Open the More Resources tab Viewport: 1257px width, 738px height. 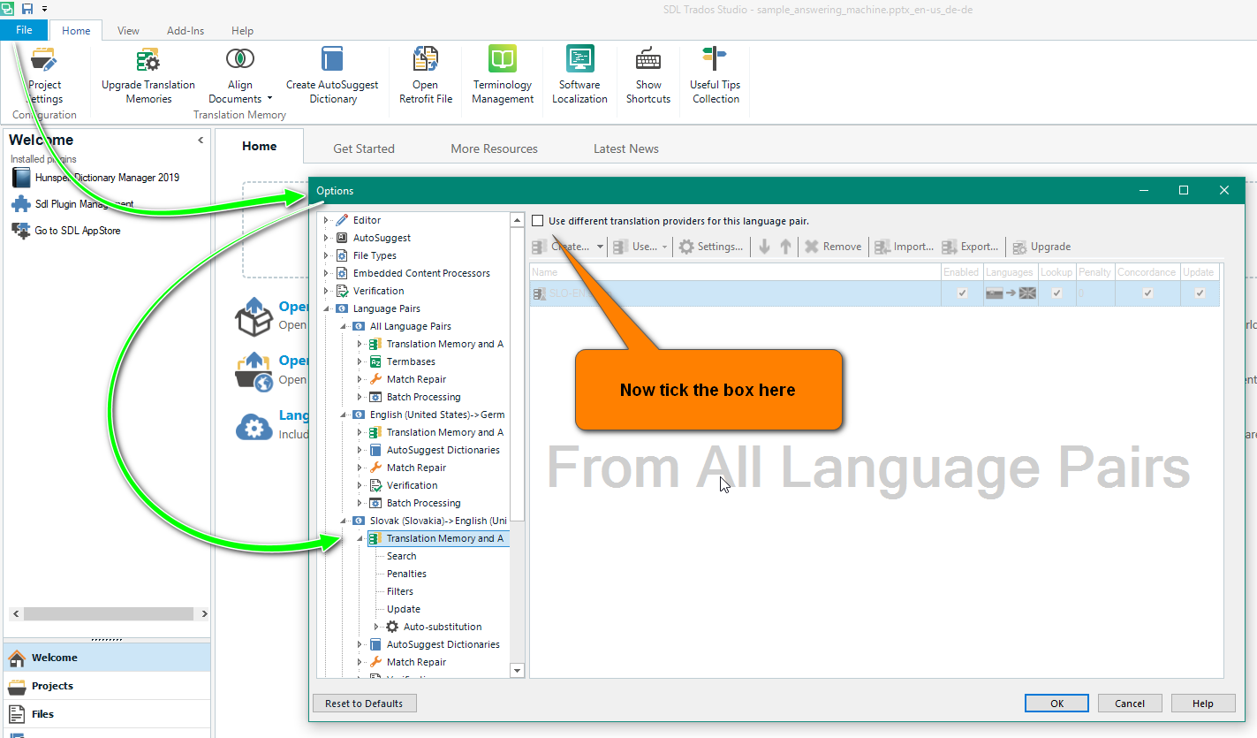click(494, 148)
